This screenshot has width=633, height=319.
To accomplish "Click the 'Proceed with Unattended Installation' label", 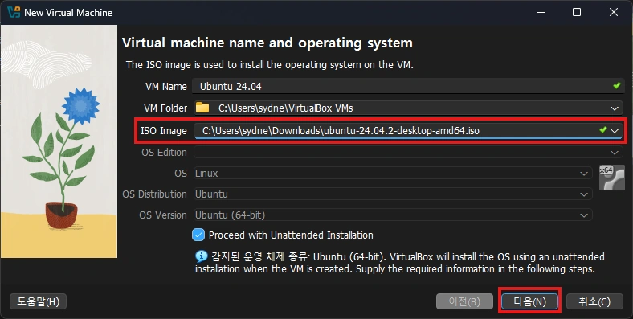I will click(291, 235).
